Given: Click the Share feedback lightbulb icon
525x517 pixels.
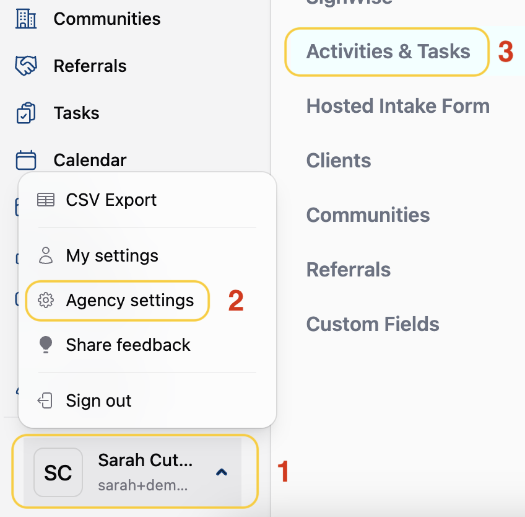Looking at the screenshot, I should (46, 345).
